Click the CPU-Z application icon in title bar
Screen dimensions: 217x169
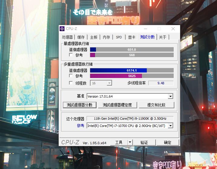(62, 29)
